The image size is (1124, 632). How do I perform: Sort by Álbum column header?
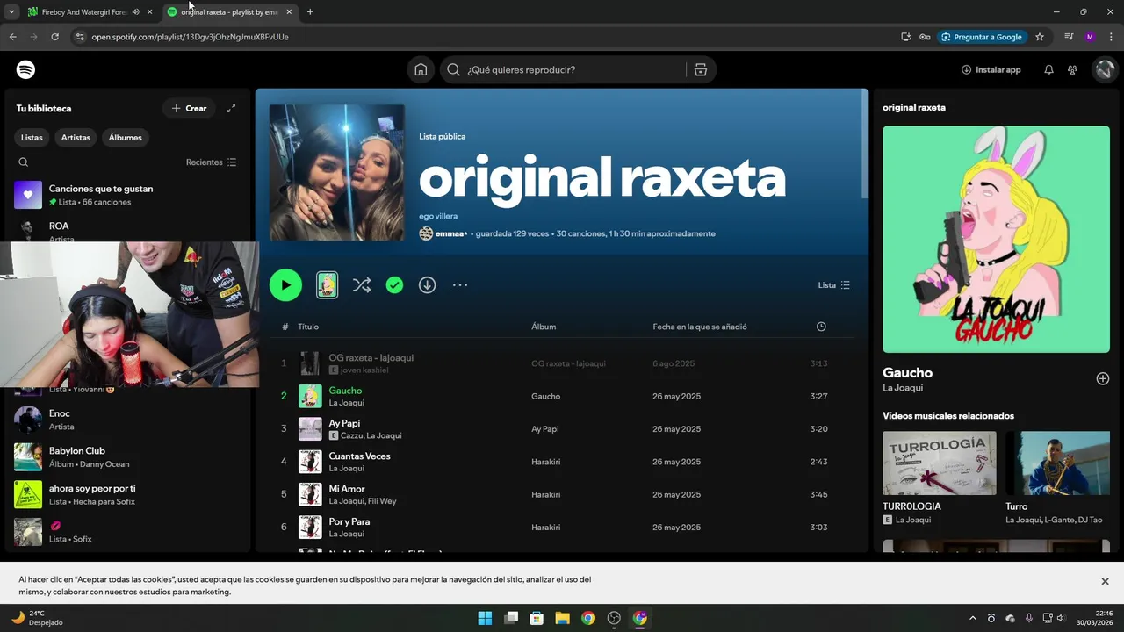pos(544,327)
